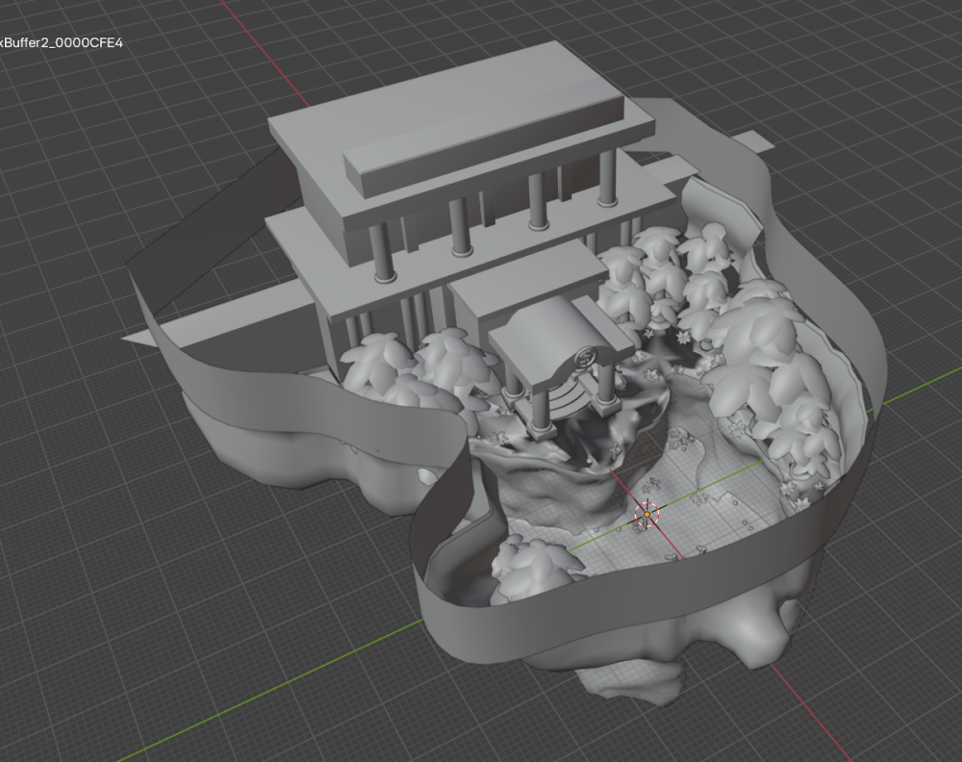Click the xBuffer2_0000CFE4 object name label

point(62,43)
